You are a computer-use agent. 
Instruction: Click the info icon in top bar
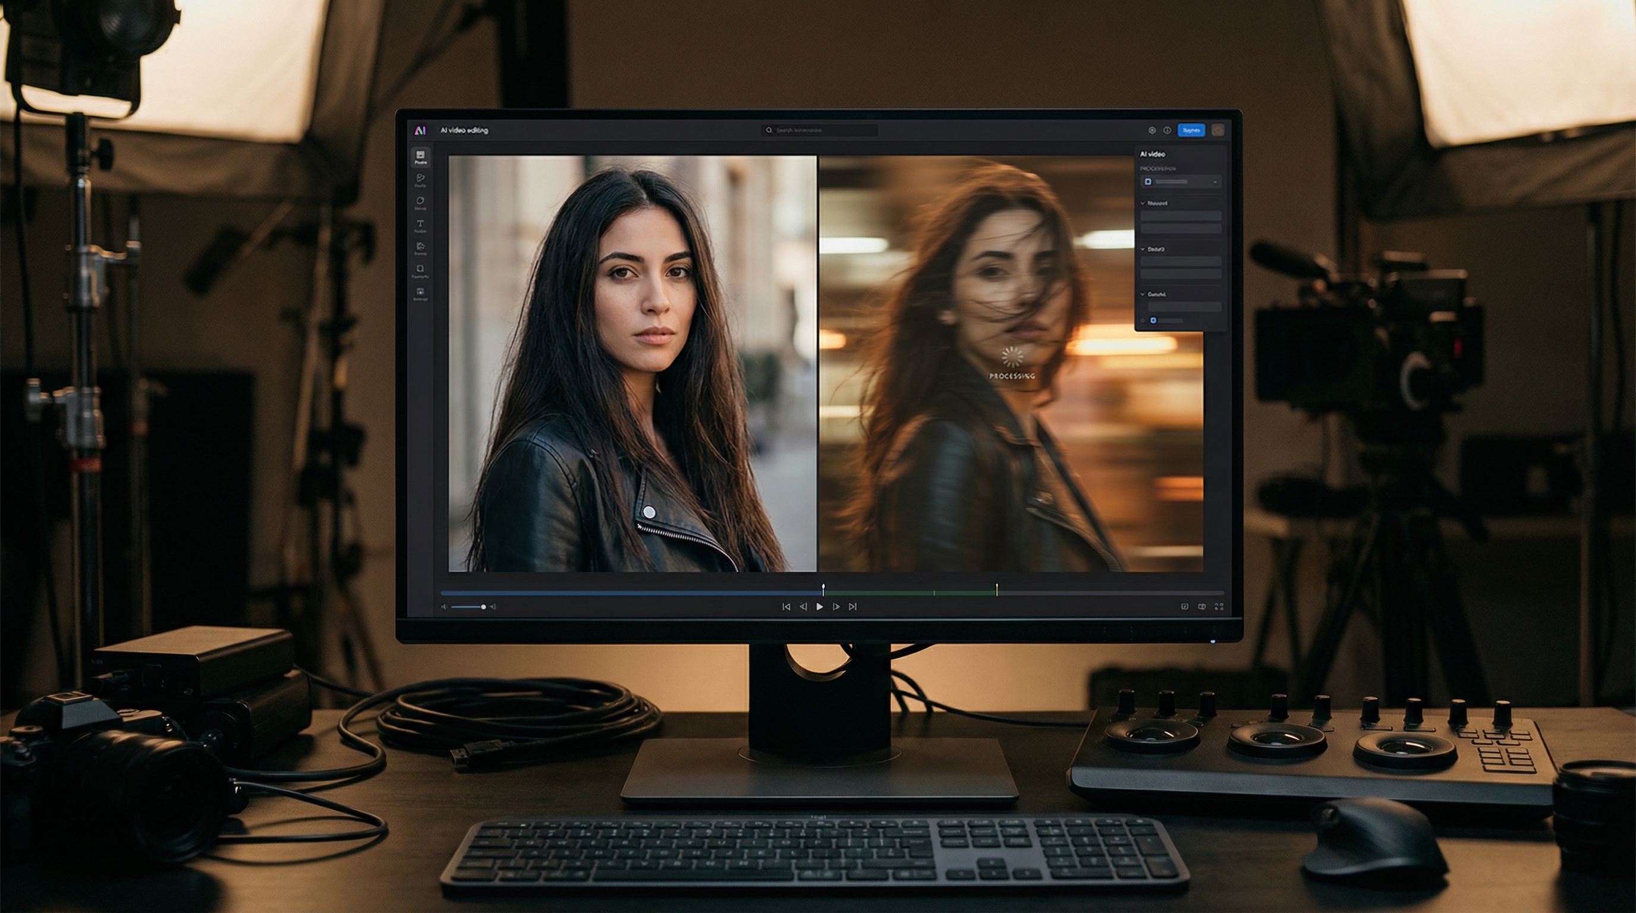pos(1167,130)
